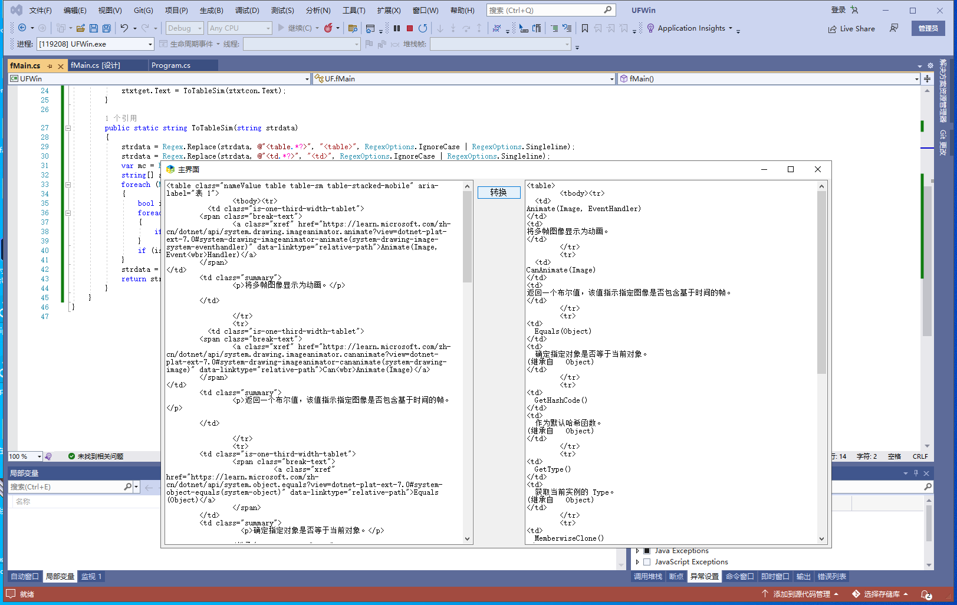Expand the JavaScript Exceptions tree node
The height and width of the screenshot is (605, 957).
point(637,562)
